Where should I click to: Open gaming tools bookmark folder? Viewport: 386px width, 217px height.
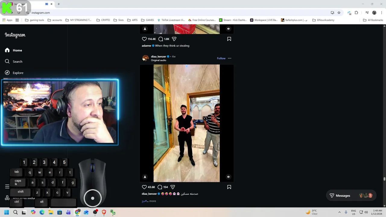point(35,20)
